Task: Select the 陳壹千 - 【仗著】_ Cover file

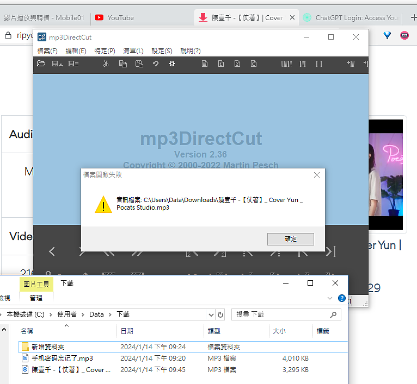Action: [x=183, y=370]
